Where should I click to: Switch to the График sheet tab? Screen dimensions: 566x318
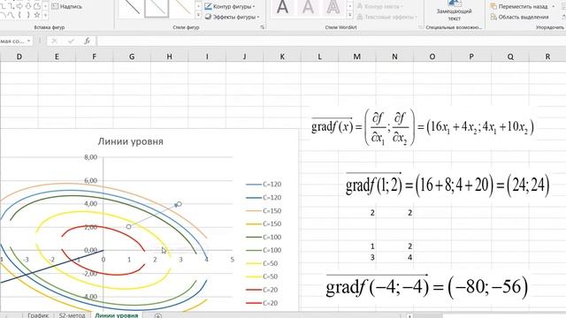coord(38,315)
